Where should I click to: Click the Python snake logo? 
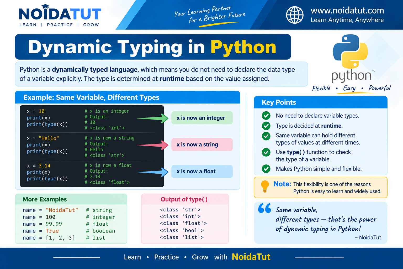click(350, 52)
